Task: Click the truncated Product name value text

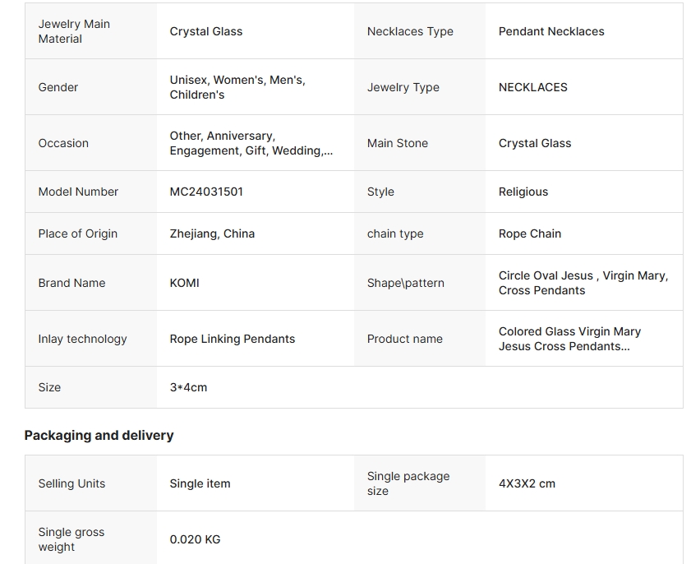Action: (569, 339)
